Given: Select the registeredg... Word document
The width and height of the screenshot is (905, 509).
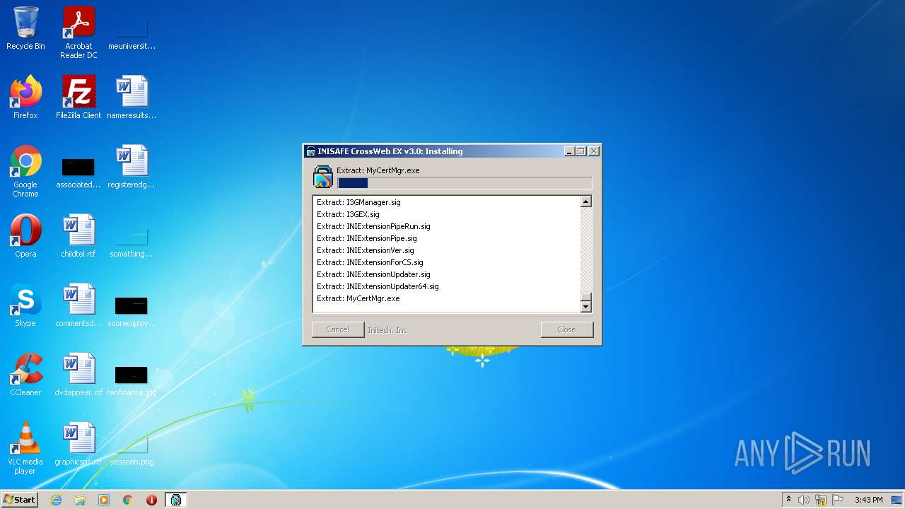Looking at the screenshot, I should point(132,168).
